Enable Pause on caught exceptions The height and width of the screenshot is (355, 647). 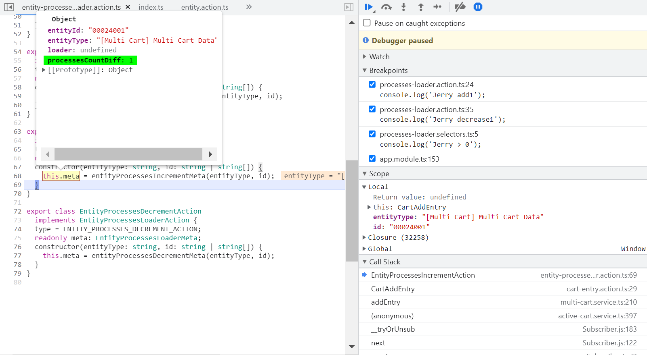(367, 23)
